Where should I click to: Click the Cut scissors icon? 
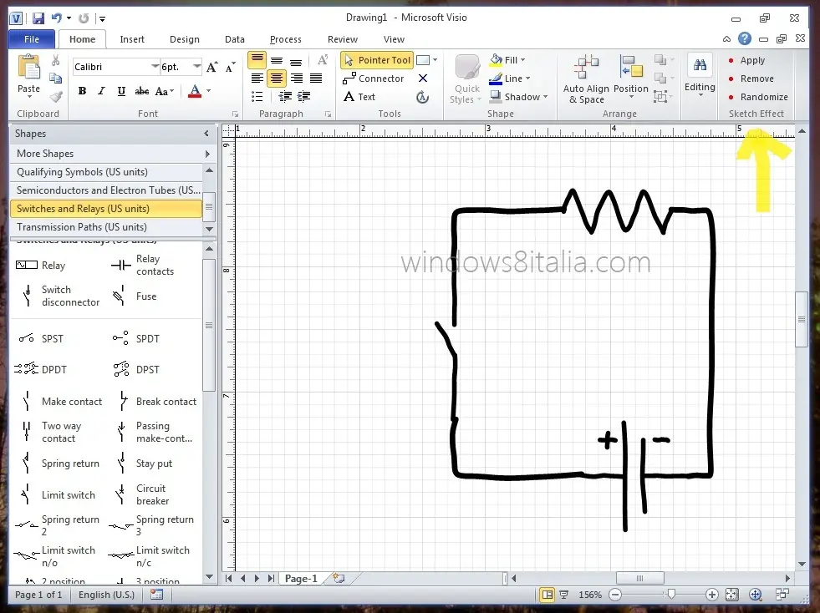(x=55, y=61)
